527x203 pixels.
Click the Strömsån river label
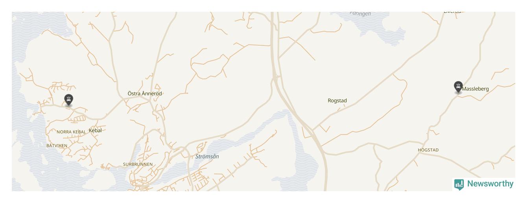tap(207, 157)
